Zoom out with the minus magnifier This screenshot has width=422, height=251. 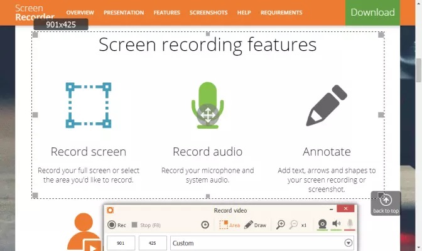293,225
